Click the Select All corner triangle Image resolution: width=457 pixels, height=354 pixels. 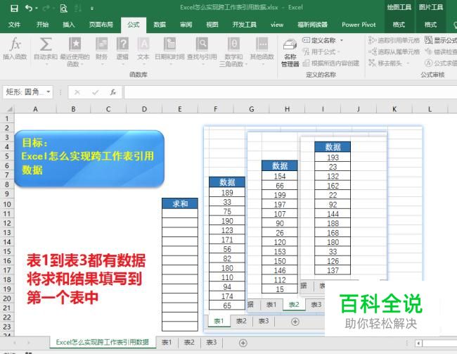[10, 110]
